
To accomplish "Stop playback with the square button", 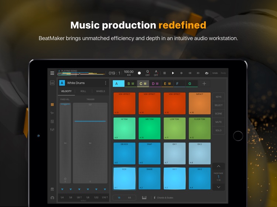I will pos(164,73).
